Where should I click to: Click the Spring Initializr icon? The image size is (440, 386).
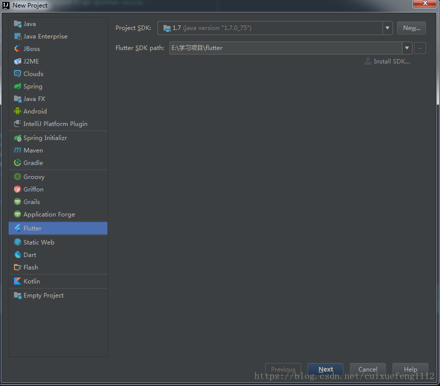pos(17,138)
